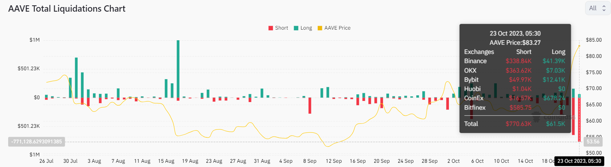
Task: Click the price line end point dot
Action: pyautogui.click(x=579, y=46)
